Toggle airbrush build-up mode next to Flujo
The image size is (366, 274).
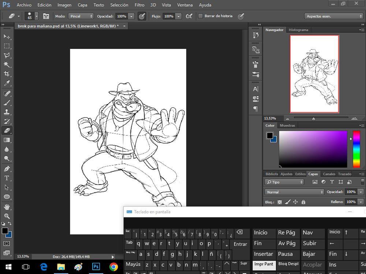[x=189, y=16]
